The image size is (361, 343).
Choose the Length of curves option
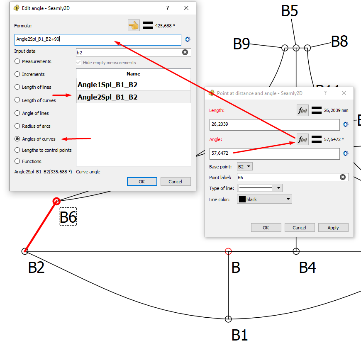[17, 100]
